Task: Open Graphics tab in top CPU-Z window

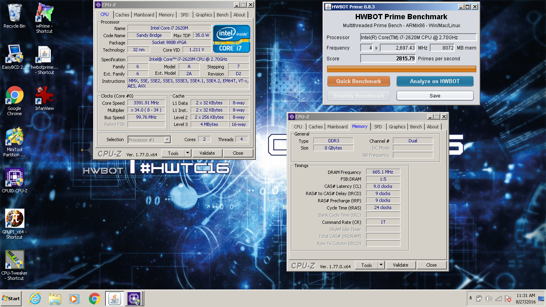Action: (x=203, y=15)
